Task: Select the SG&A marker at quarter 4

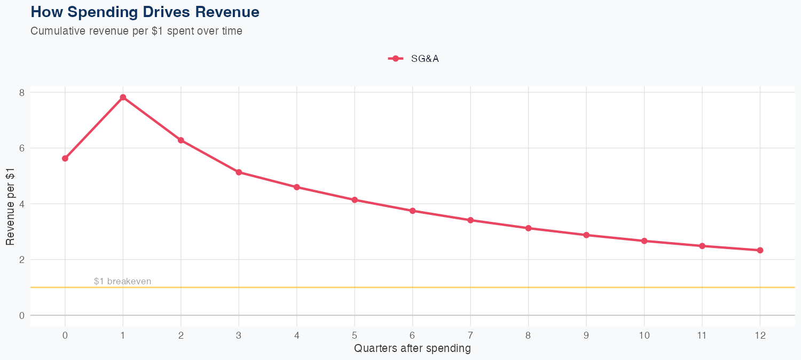Action: click(x=297, y=187)
